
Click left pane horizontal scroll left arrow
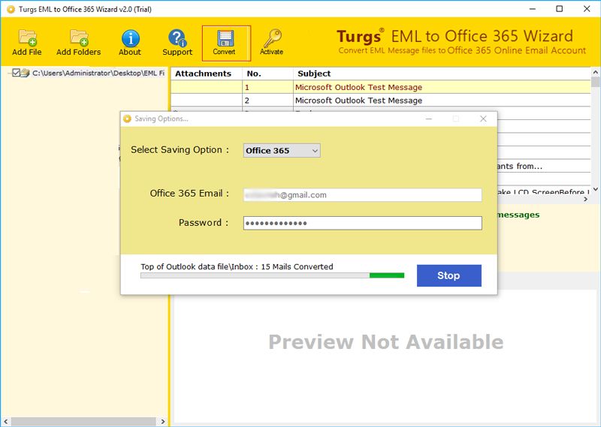(x=5, y=421)
